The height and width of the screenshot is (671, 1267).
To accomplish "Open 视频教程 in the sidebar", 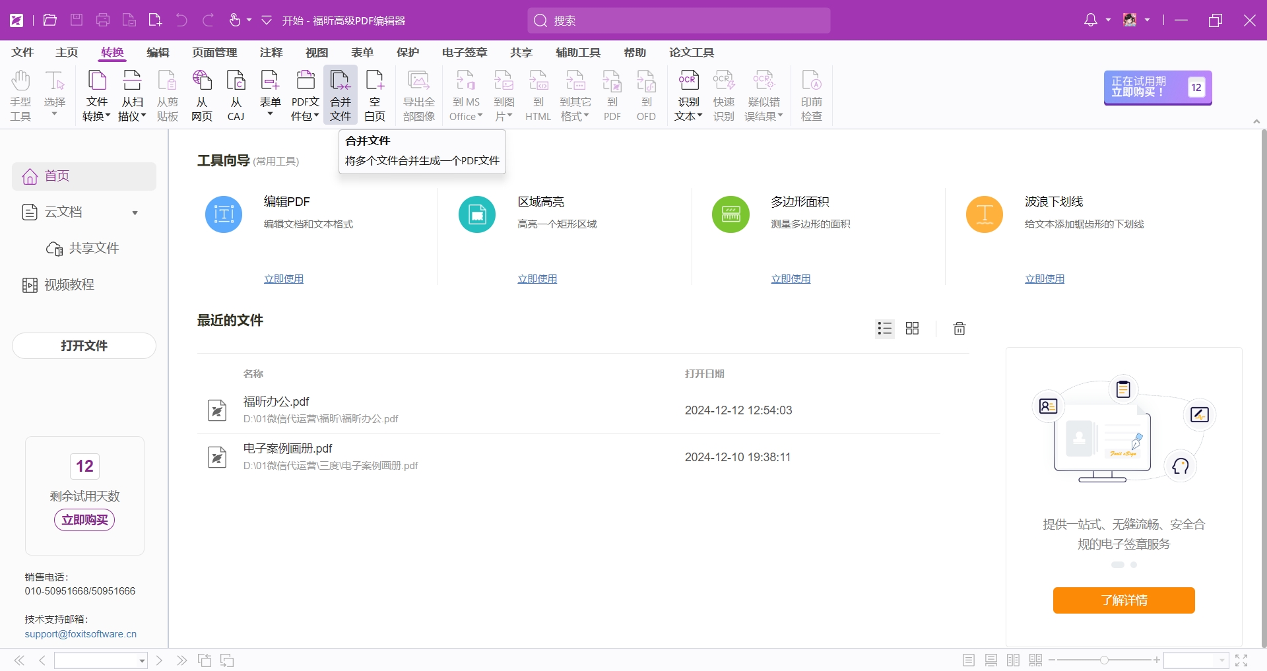I will point(84,285).
